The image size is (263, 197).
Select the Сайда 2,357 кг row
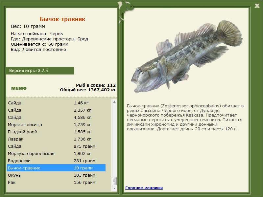(x=56, y=110)
